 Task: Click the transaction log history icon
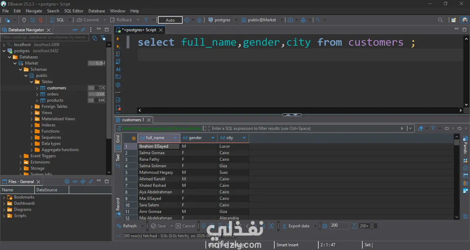187,20
